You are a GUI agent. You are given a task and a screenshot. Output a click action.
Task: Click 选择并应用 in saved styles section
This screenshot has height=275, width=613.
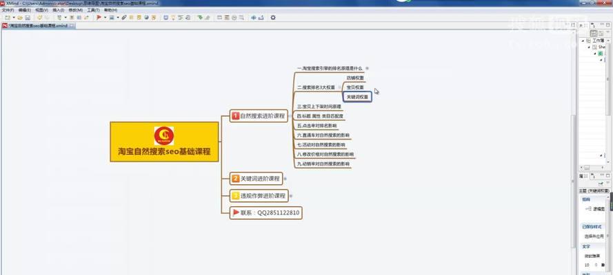point(594,236)
